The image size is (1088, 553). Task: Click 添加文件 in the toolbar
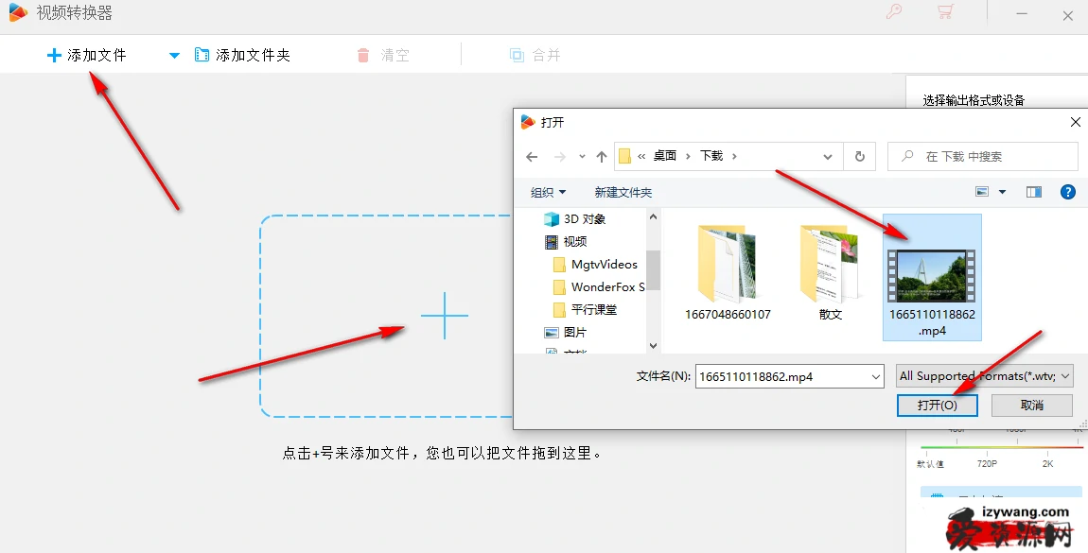87,56
